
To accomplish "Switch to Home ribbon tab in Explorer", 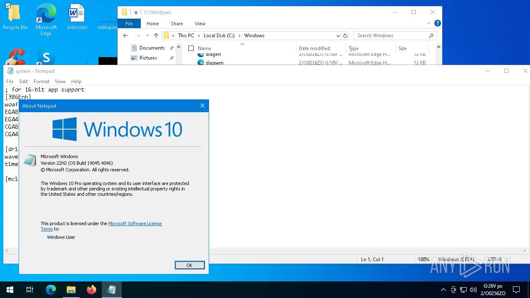I will pos(153,24).
